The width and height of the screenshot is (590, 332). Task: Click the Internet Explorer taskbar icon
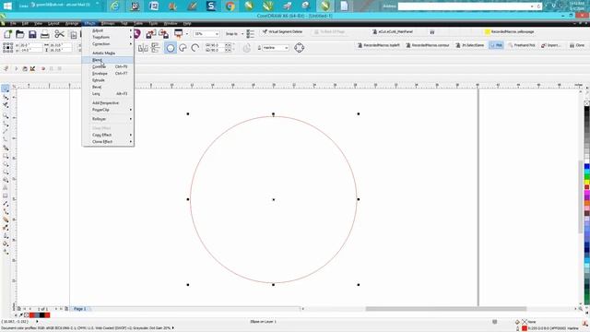[x=114, y=6]
